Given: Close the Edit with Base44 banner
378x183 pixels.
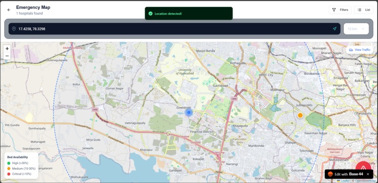Looking at the screenshot, I should [368, 174].
